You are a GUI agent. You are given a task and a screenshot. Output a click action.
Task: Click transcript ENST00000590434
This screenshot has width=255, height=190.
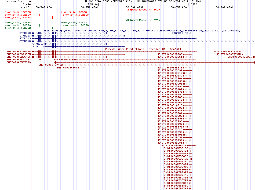pyautogui.click(x=176, y=151)
